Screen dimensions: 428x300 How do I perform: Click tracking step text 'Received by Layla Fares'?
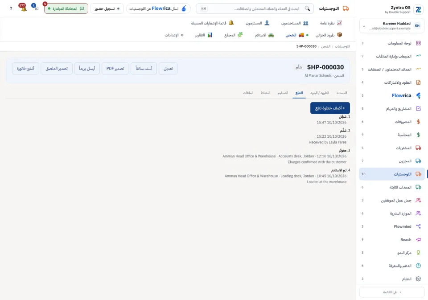(x=328, y=142)
